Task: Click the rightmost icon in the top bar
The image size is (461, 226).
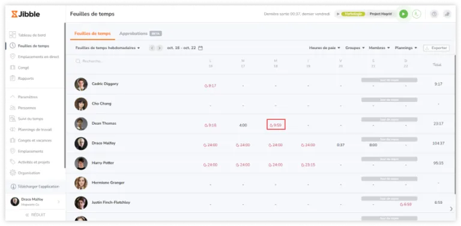Action: tap(447, 14)
